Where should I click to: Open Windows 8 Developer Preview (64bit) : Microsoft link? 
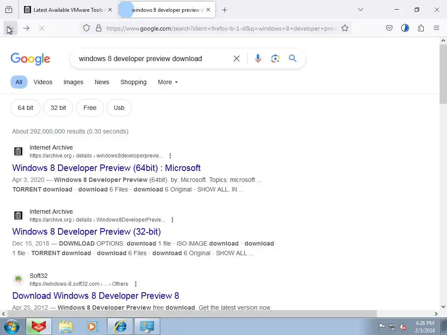click(107, 168)
